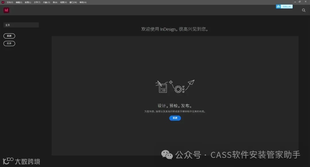
Task: Close the InDesign window
Action: tap(305, 2)
